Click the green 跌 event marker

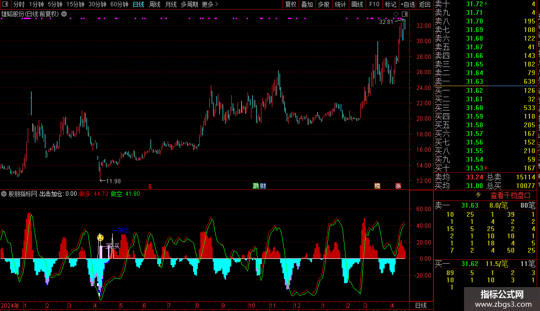[256, 186]
